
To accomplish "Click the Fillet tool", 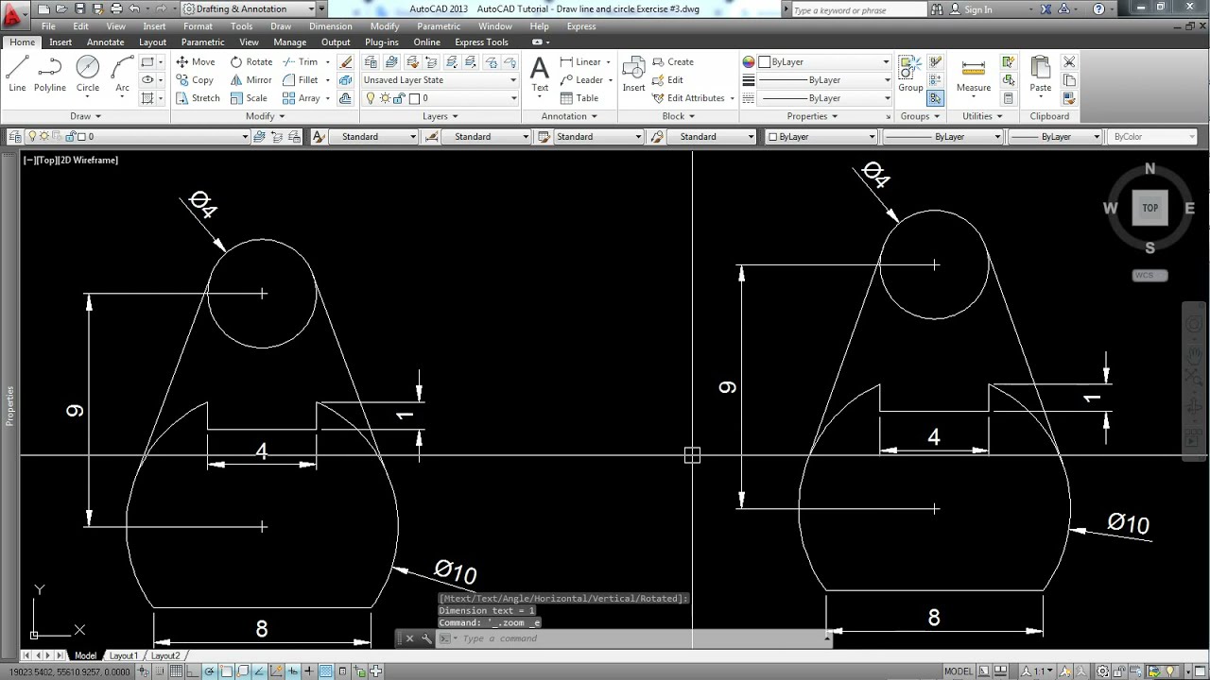I will click(301, 79).
